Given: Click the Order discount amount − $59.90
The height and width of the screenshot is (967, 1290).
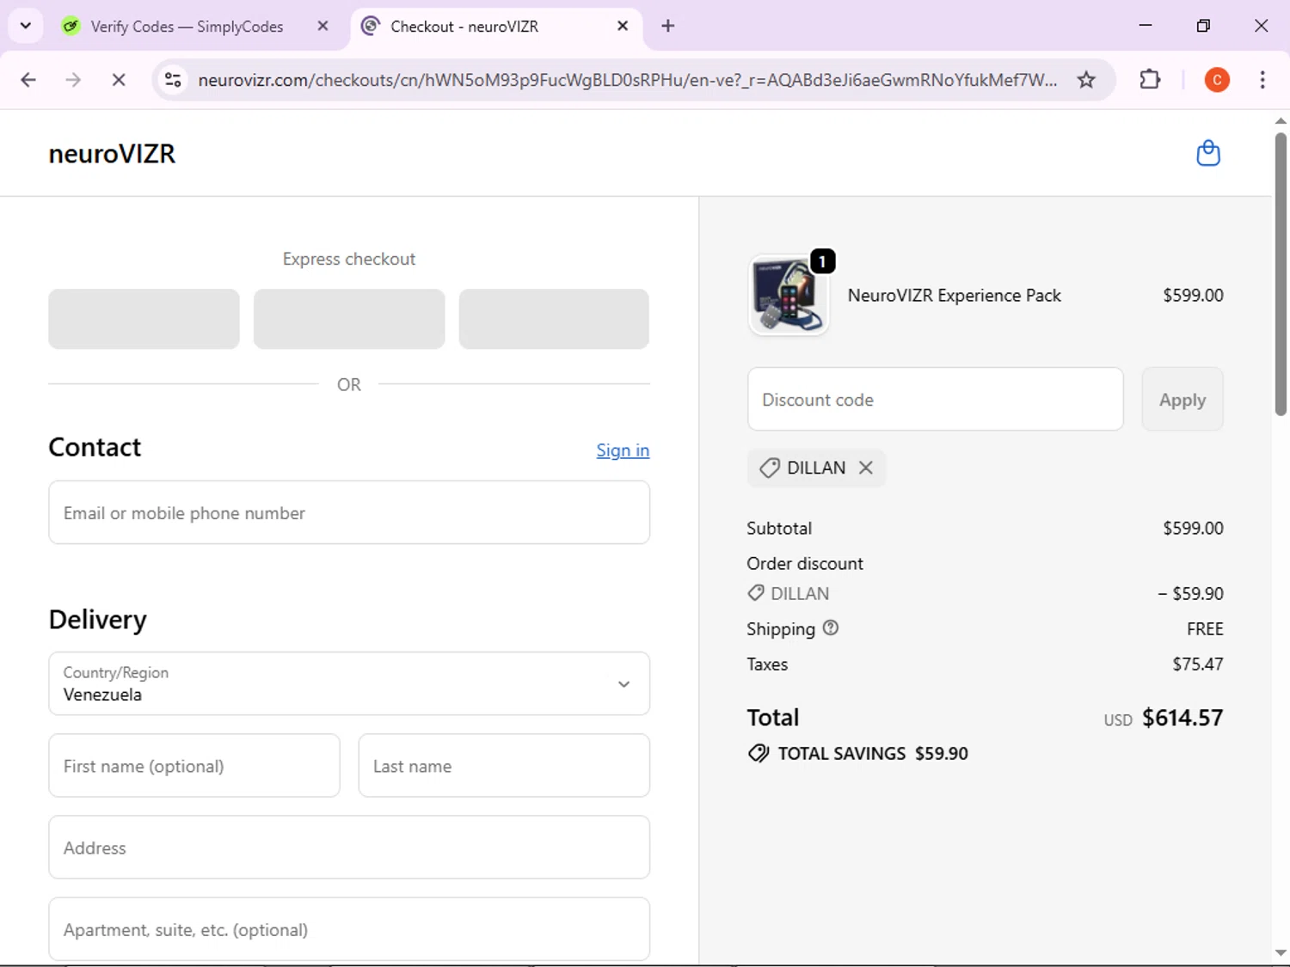Looking at the screenshot, I should click(x=1190, y=593).
